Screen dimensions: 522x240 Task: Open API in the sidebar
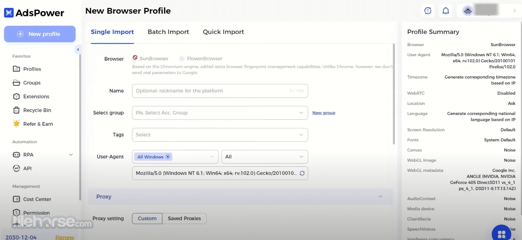(x=27, y=168)
